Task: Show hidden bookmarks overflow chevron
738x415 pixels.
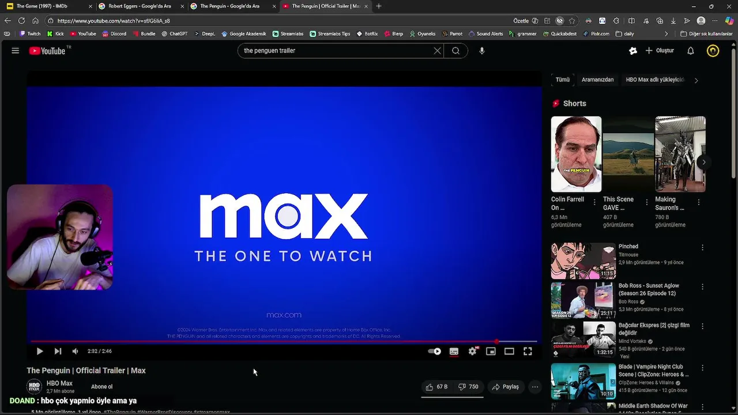Action: (x=667, y=34)
